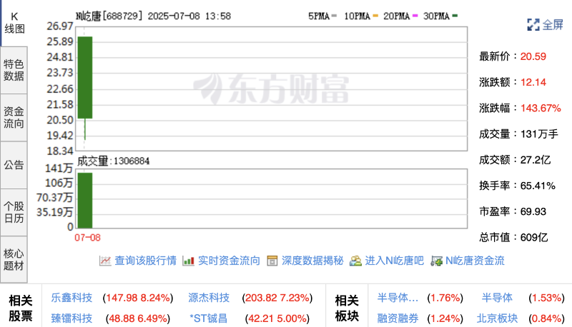The width and height of the screenshot is (572, 327).
Task: Click 臻镭科技 quote (48.88 6.49%)
Action: coord(138,318)
